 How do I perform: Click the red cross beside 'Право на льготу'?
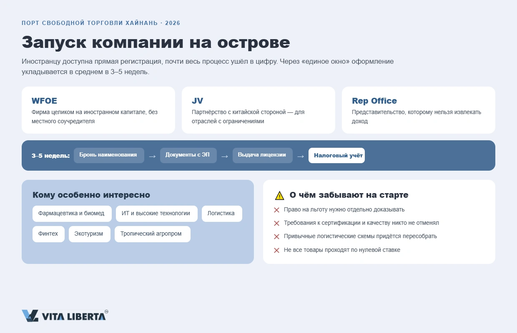[x=276, y=210]
